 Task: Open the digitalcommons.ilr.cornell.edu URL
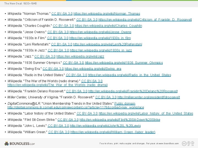click(76, 107)
